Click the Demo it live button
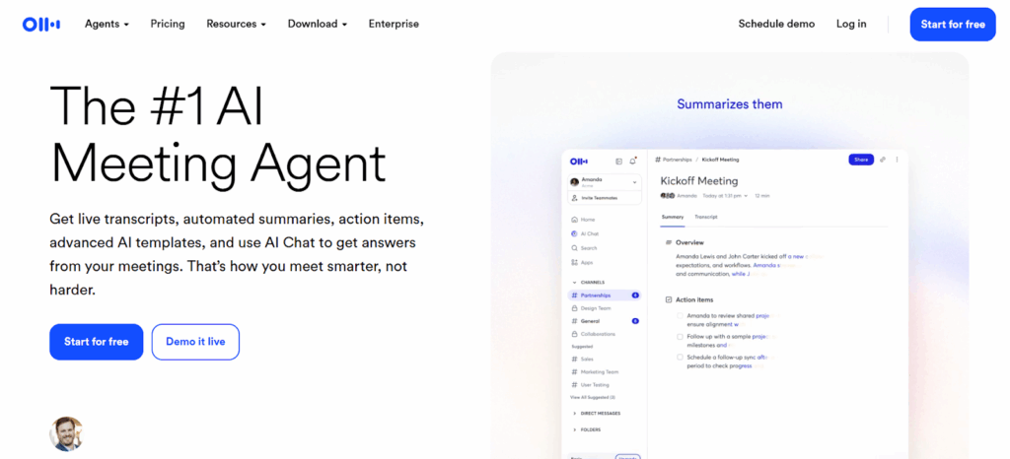Screen dimensions: 1010x459 (195, 342)
